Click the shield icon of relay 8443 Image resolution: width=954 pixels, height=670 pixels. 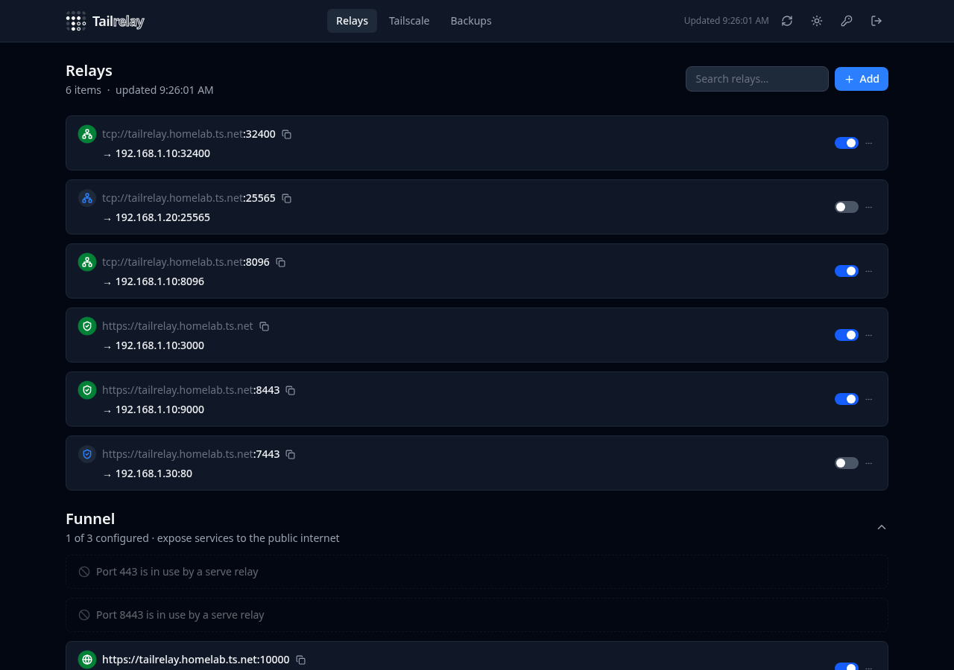click(87, 390)
